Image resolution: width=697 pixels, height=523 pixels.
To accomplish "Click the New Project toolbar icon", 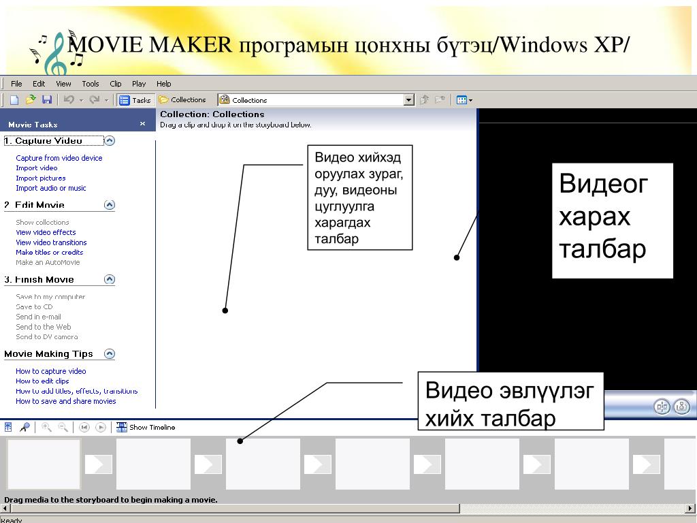I will coord(14,100).
